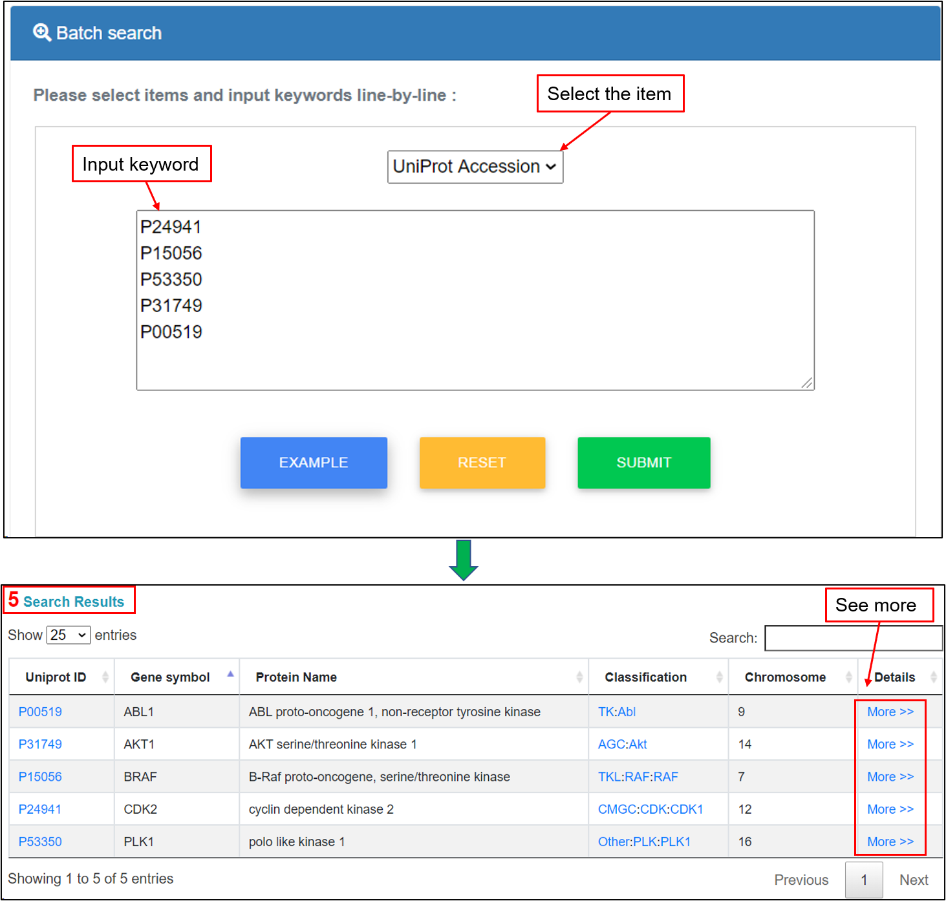Click the Batch search magnifier icon

[x=42, y=32]
